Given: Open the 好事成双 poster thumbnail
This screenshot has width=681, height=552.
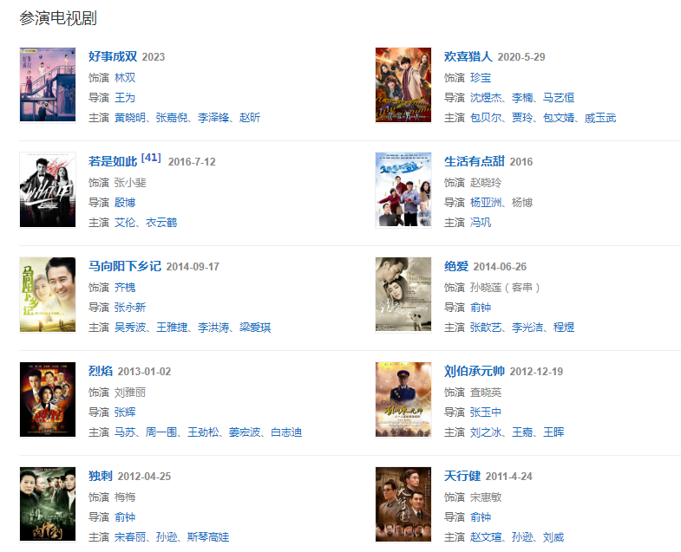Looking at the screenshot, I should tap(48, 85).
